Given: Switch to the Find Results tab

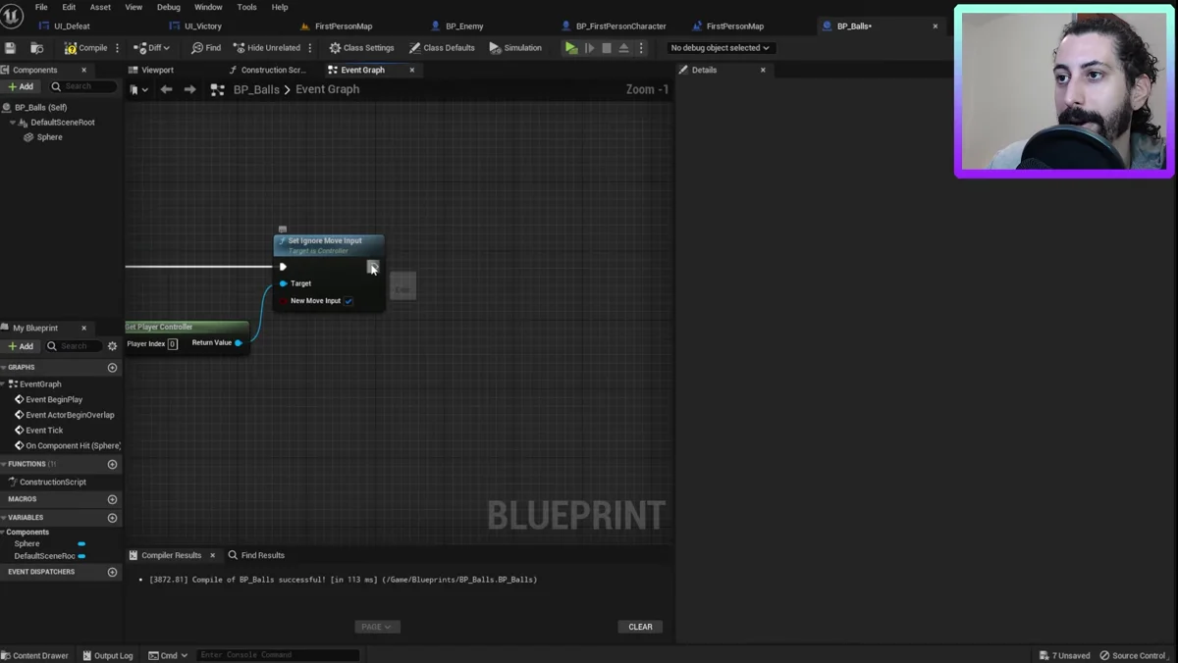Looking at the screenshot, I should (x=256, y=555).
